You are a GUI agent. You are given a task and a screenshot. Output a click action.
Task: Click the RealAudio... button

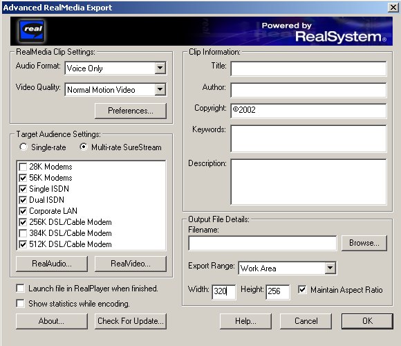coord(52,264)
